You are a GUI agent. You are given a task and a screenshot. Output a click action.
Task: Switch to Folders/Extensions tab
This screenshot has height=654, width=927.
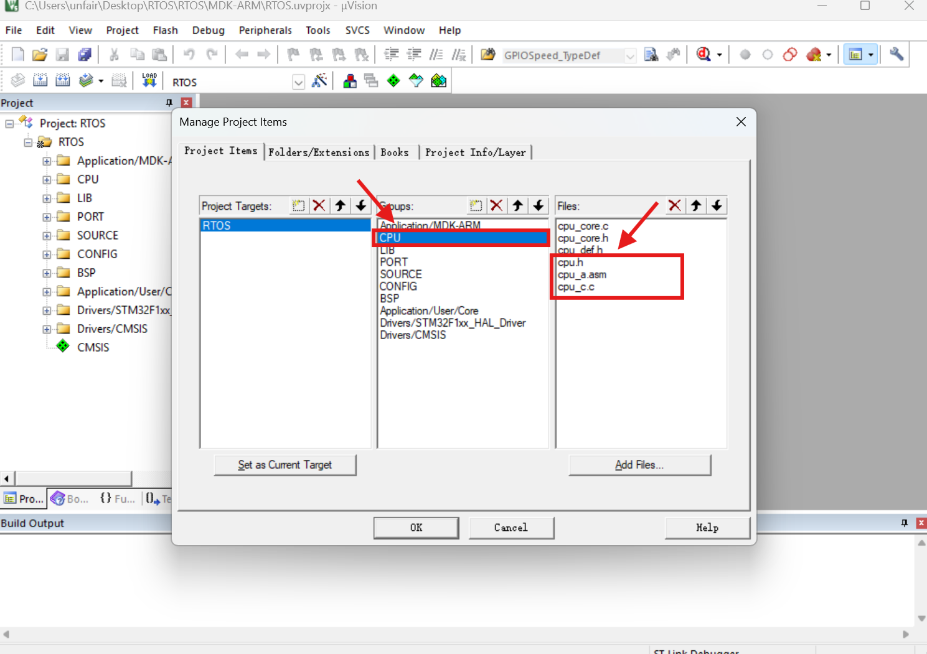click(319, 152)
